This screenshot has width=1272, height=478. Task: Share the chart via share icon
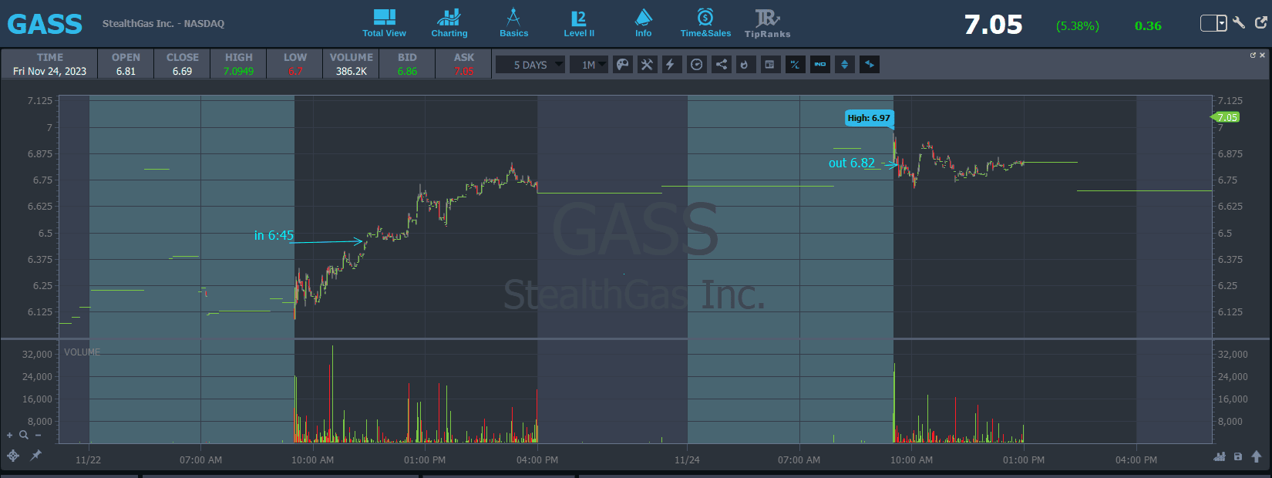coord(721,65)
